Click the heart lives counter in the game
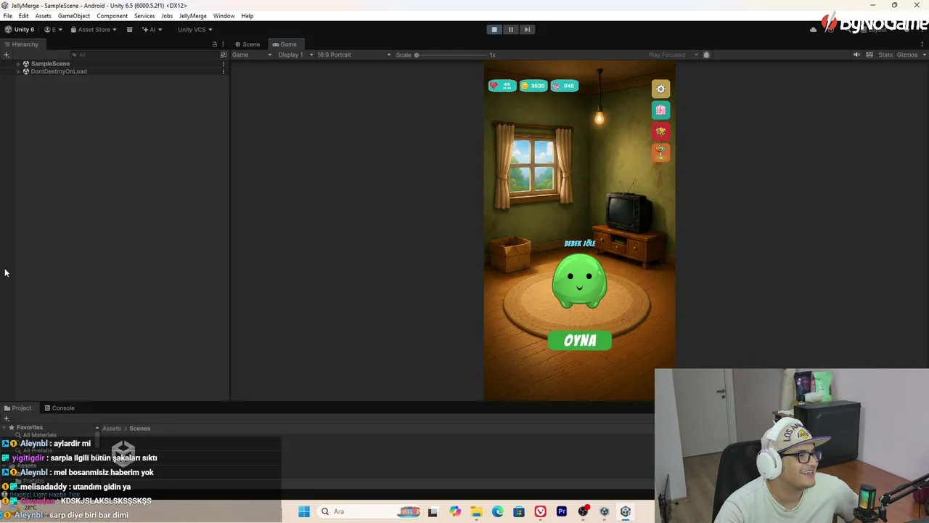This screenshot has width=929, height=523. click(x=502, y=86)
